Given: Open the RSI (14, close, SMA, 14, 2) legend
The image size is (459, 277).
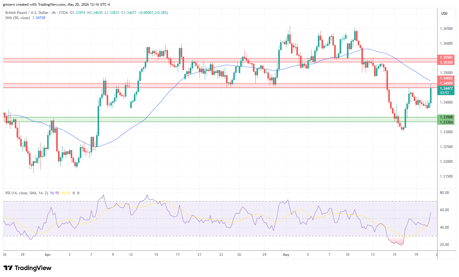Looking at the screenshot, I should 27,193.
